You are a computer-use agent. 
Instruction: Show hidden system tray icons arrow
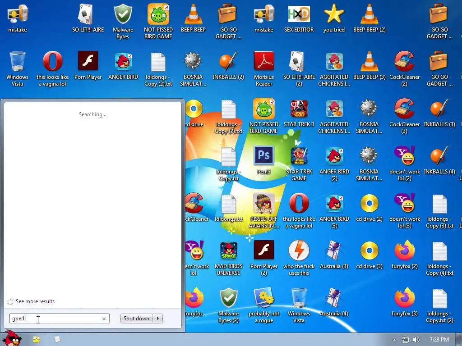[x=394, y=340]
